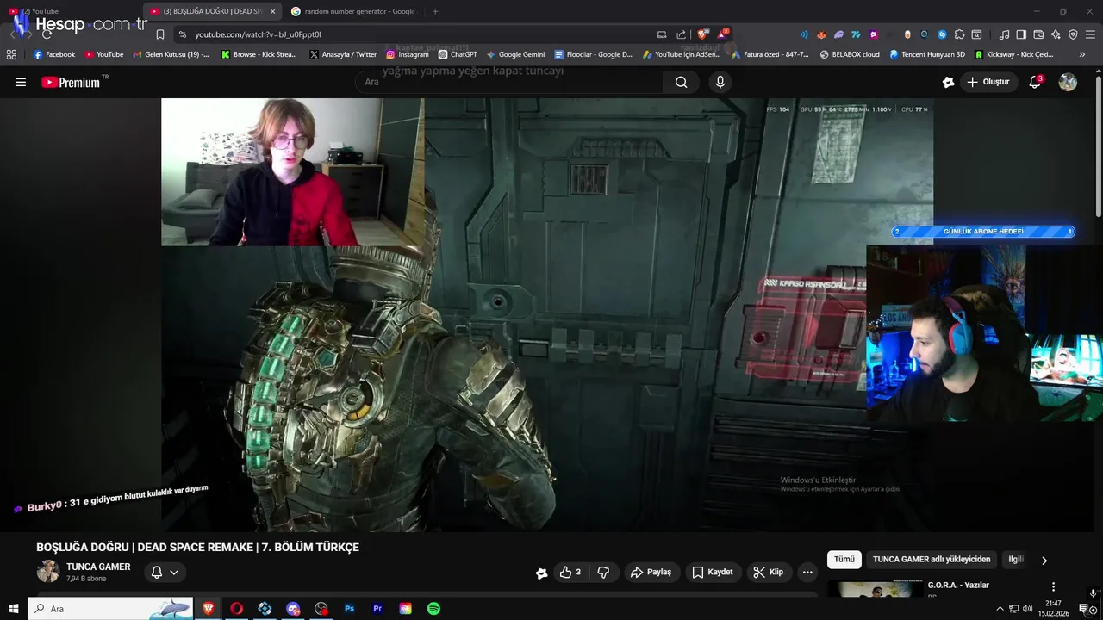The image size is (1103, 620).
Task: Open Spotify from the taskbar
Action: coord(433,609)
